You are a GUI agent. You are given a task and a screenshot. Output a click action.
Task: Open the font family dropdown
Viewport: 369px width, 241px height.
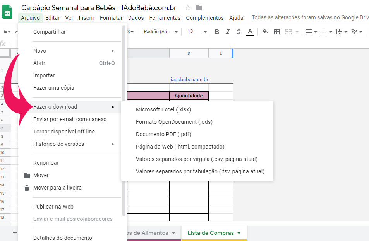click(161, 32)
